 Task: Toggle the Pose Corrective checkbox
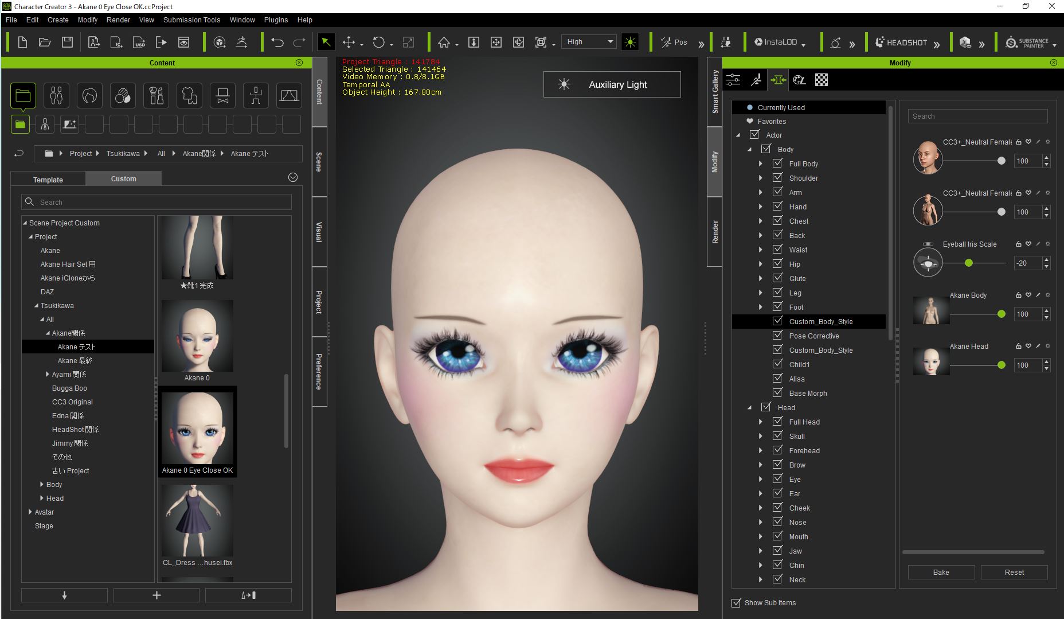tap(777, 336)
